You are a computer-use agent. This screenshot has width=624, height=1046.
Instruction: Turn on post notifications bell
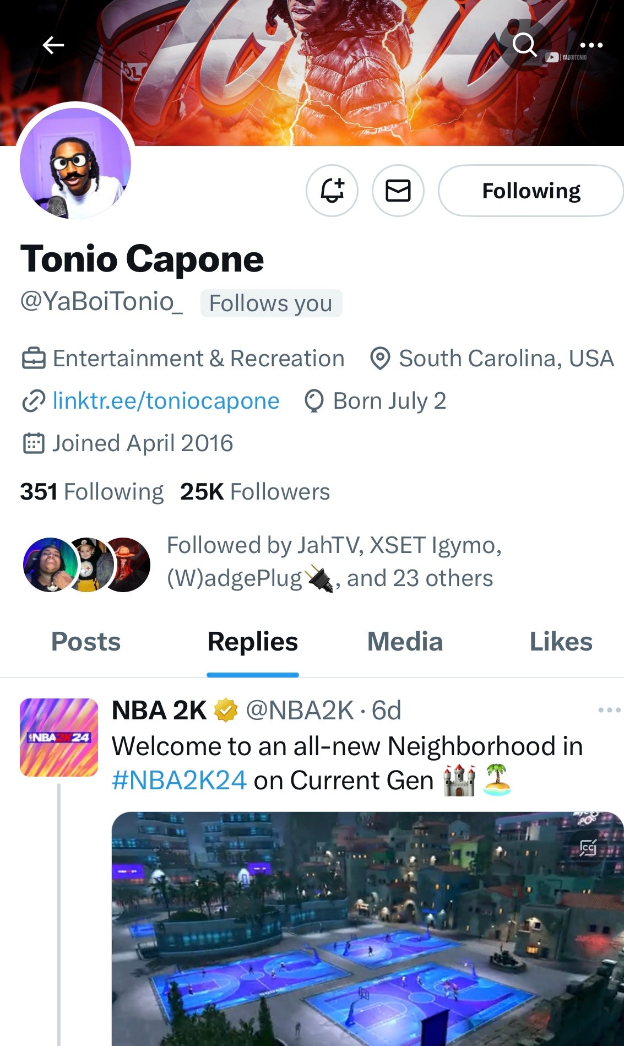click(332, 191)
